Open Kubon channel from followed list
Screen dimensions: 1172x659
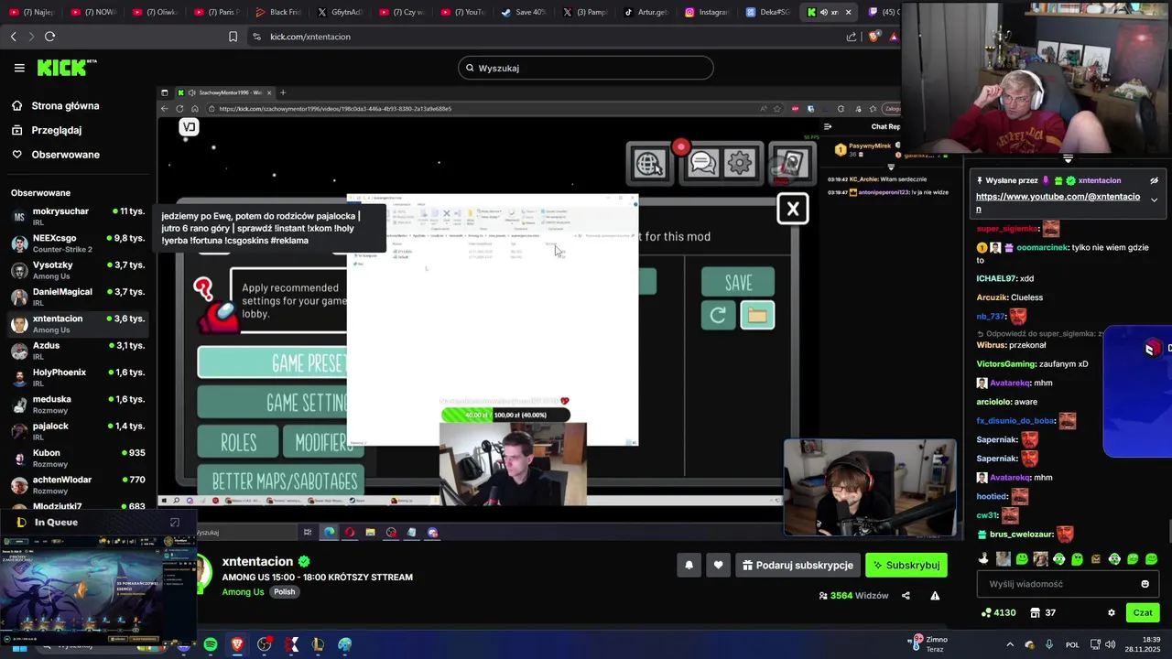[78, 458]
